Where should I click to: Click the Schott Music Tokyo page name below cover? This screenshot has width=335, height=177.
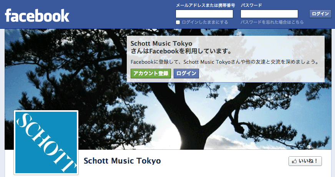122,161
